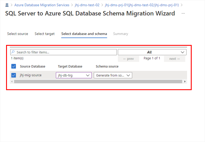Click the scrollbar left arrow
The height and width of the screenshot is (142, 205).
pos(12,81)
